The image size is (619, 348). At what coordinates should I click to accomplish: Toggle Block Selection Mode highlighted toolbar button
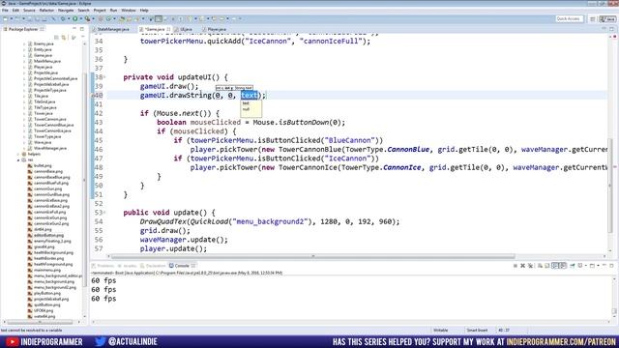pos(159,18)
